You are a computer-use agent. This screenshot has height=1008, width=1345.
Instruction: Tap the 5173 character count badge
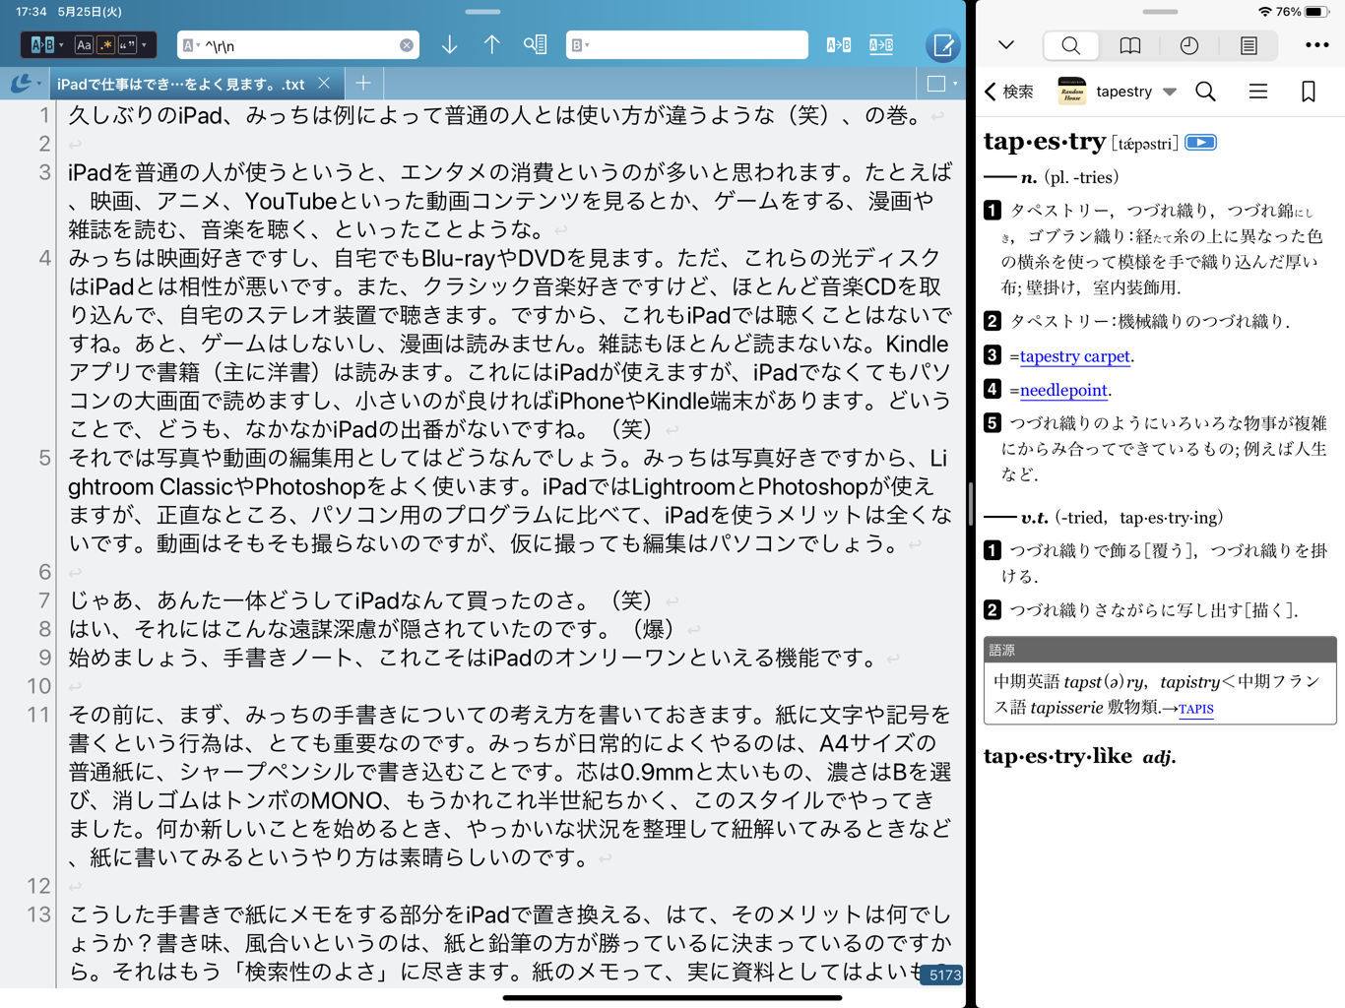[x=943, y=975]
